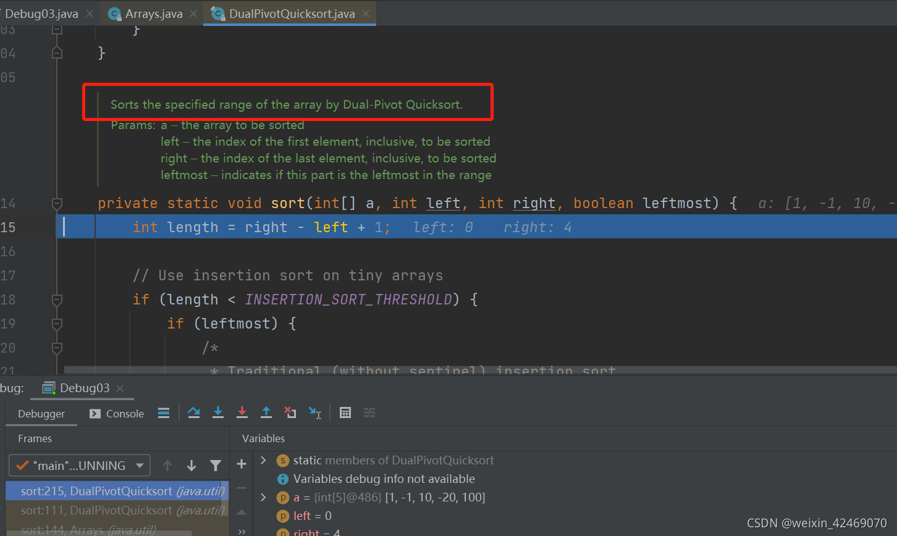
Task: Click the 'p' icon of variable left
Action: point(282,516)
